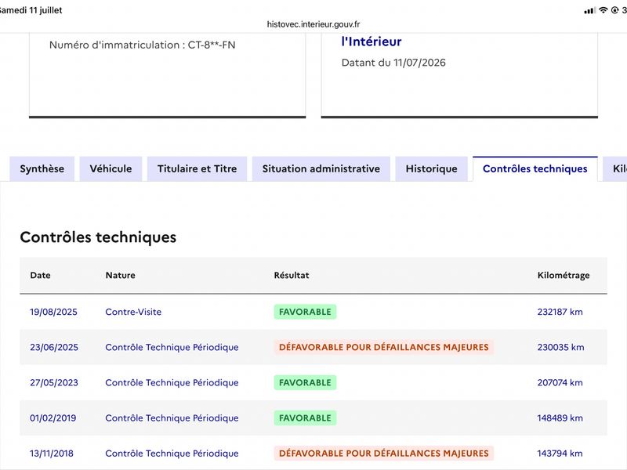627x470 pixels.
Task: Select mileage 207074 km
Action: (x=560, y=382)
